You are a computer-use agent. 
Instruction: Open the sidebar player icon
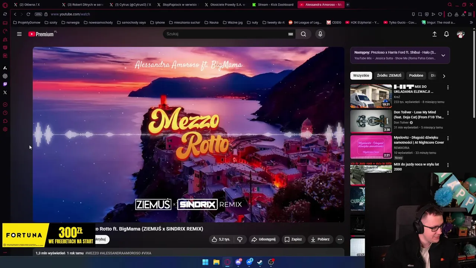pos(5,105)
